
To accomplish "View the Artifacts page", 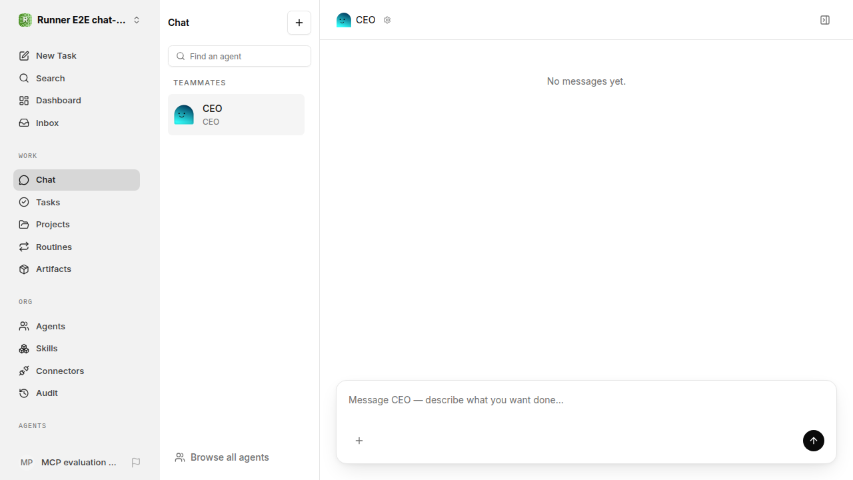I will (x=77, y=269).
